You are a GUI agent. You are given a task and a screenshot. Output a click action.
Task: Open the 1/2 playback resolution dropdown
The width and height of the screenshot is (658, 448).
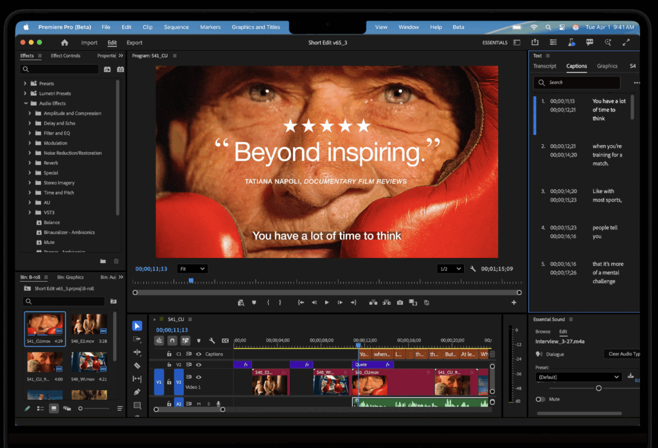coord(450,269)
